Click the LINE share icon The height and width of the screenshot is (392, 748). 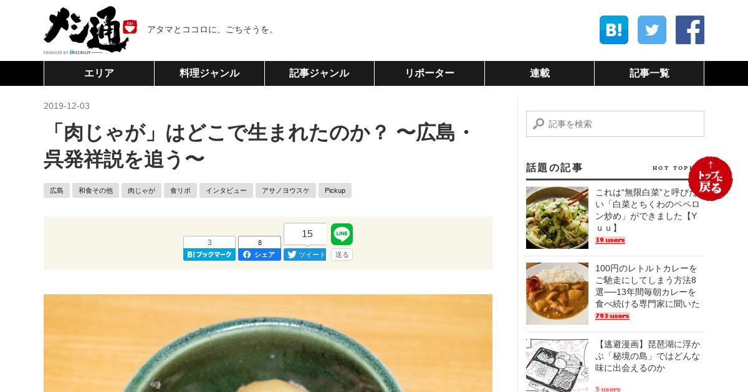click(x=342, y=234)
